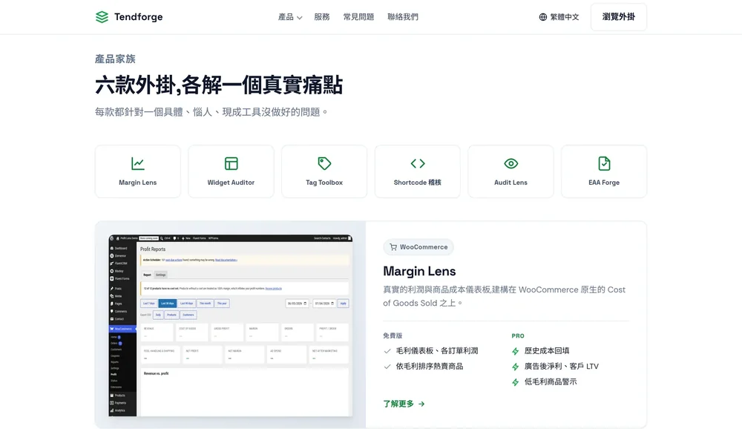The height and width of the screenshot is (429, 742).
Task: Select the Shortcode 稽核 code icon
Action: [x=417, y=164]
